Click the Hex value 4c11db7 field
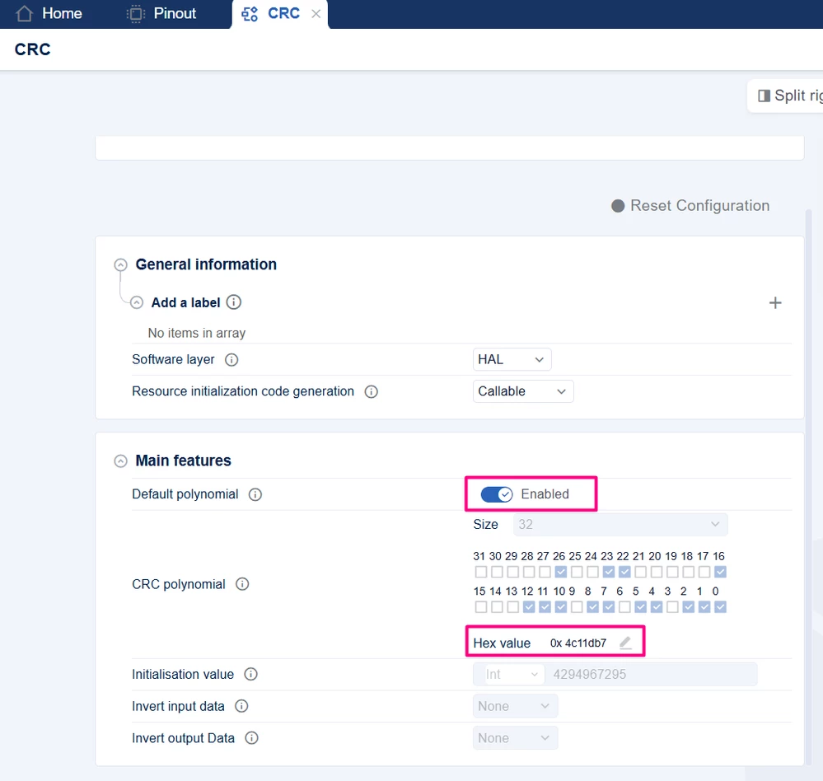 tap(578, 643)
